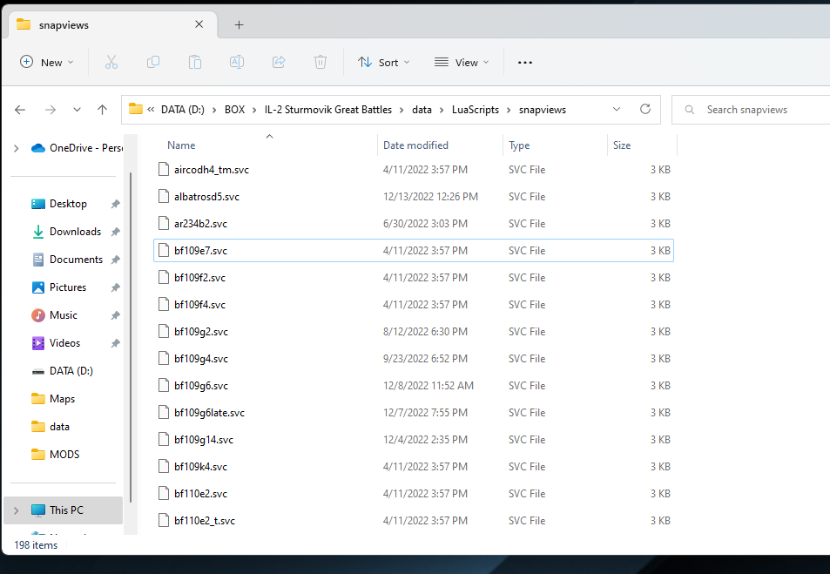830x574 pixels.
Task: Click the Paste clipboard icon
Action: pos(195,62)
